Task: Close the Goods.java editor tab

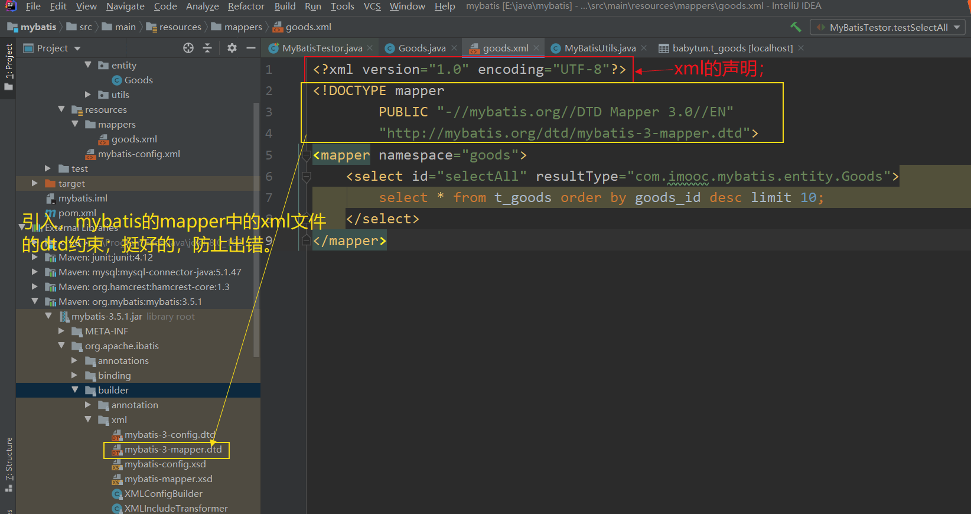Action: (454, 48)
